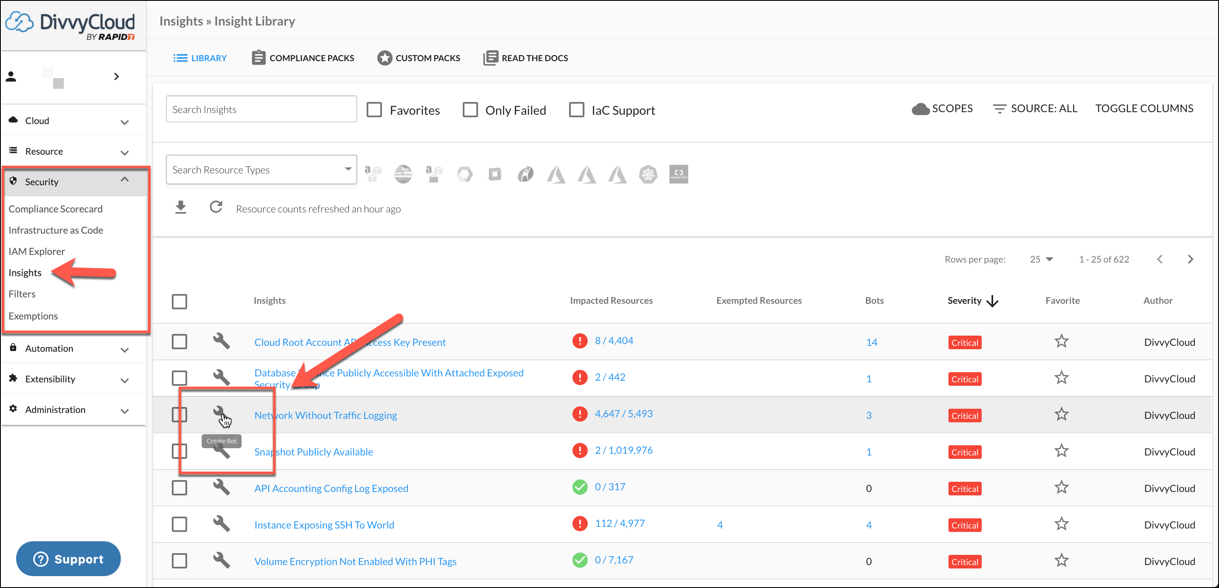Star Cloud Root Account API Access Key as favorite
The width and height of the screenshot is (1219, 588).
pos(1062,341)
